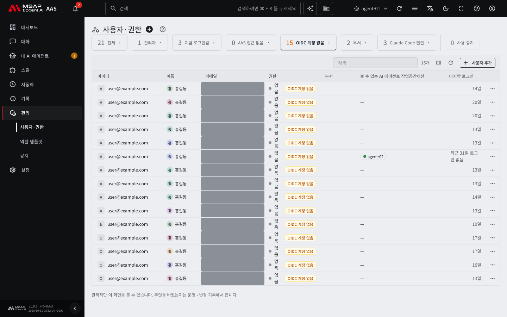This screenshot has height=317, width=507.
Task: Filter by 1 관리자 tab
Action: click(150, 43)
